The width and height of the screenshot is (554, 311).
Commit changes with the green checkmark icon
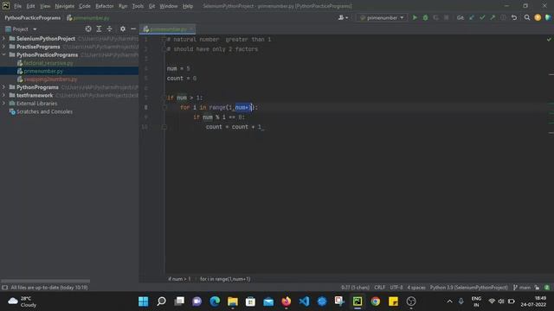click(x=482, y=17)
